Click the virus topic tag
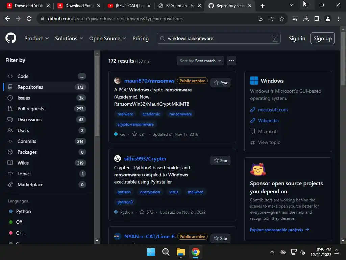 174,192
